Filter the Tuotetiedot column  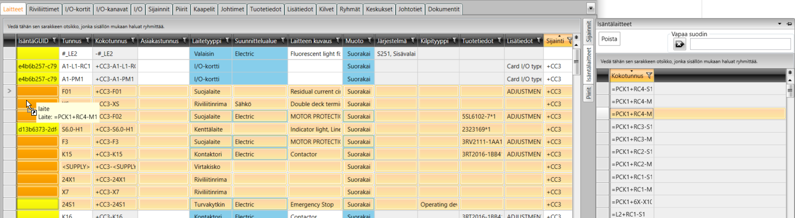point(500,41)
